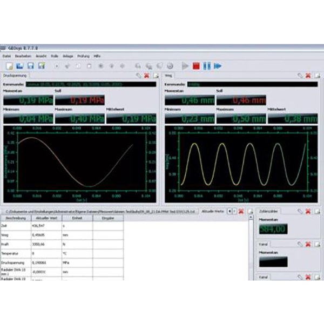Click the Save disk toolbar icon
Image resolution: width=324 pixels, height=324 pixels.
pyautogui.click(x=30, y=66)
